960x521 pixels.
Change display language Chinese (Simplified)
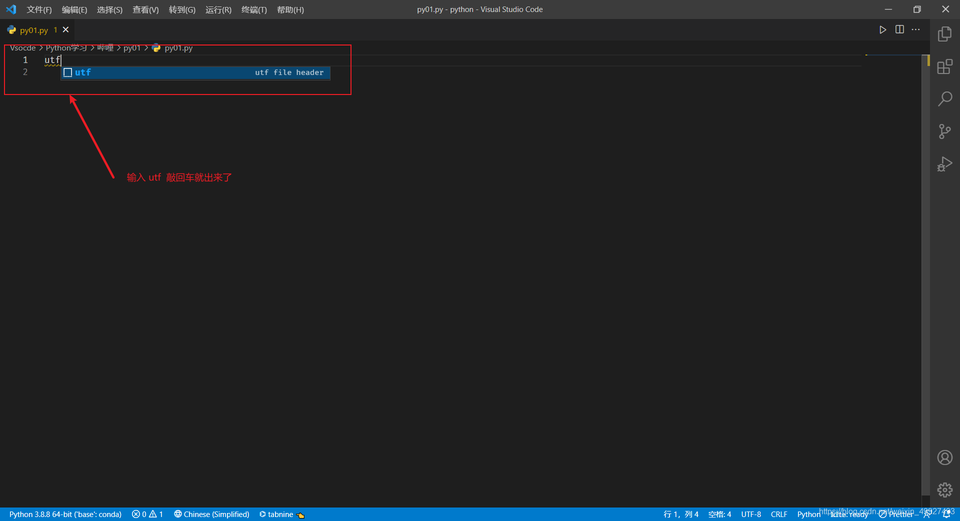(x=211, y=514)
